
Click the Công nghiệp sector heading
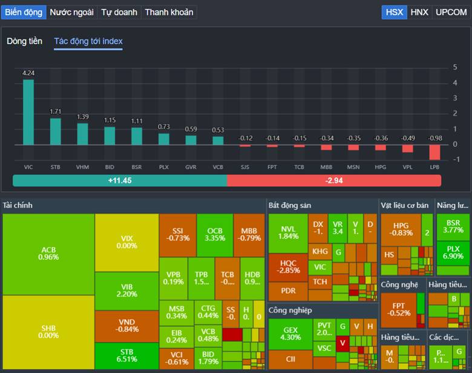tap(290, 311)
